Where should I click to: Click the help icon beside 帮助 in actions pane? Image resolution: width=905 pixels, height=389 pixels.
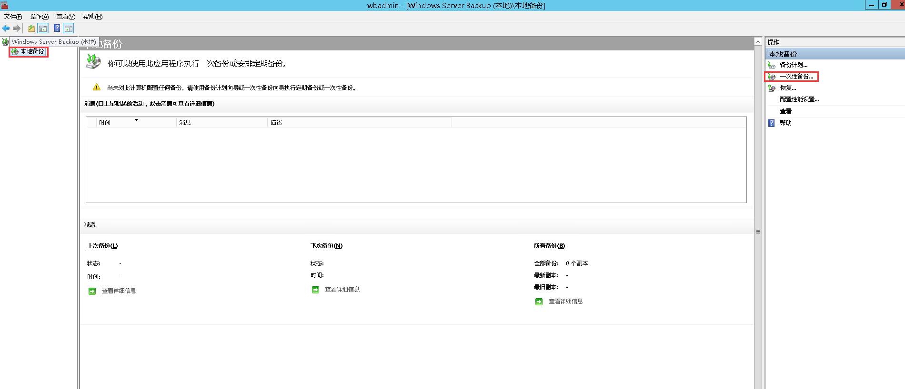(772, 123)
